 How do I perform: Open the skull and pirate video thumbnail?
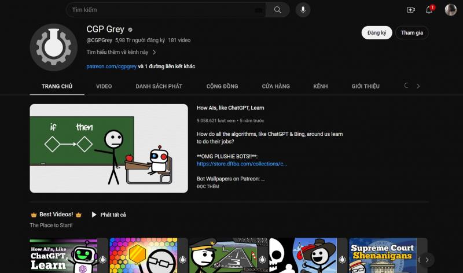click(308, 256)
